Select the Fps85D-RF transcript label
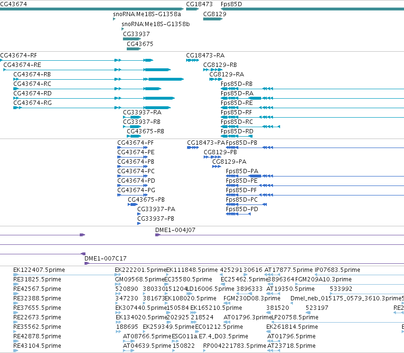The image size is (404, 353). (x=236, y=112)
